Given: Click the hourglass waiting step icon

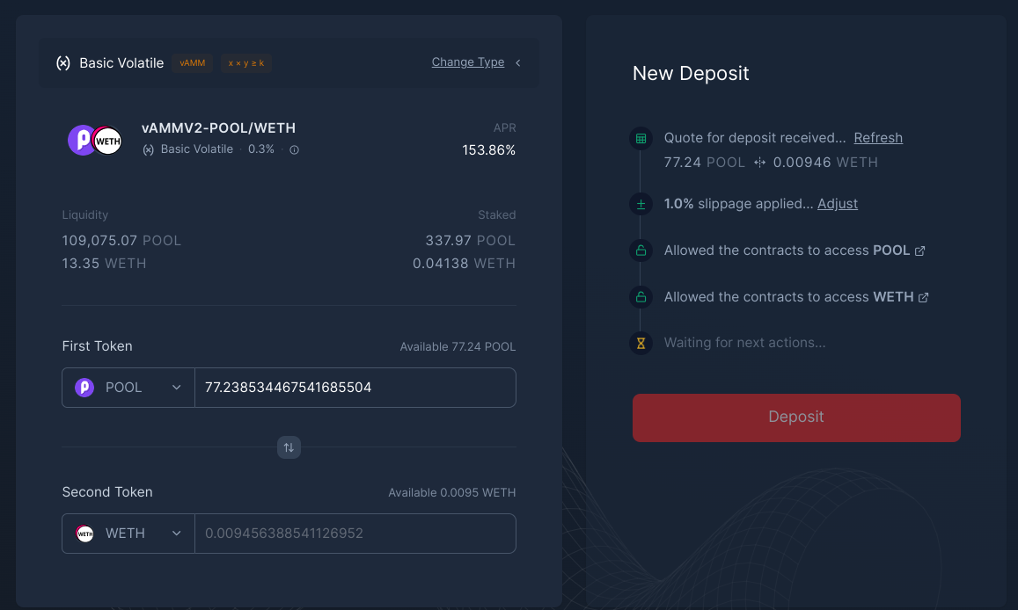Looking at the screenshot, I should click(641, 343).
